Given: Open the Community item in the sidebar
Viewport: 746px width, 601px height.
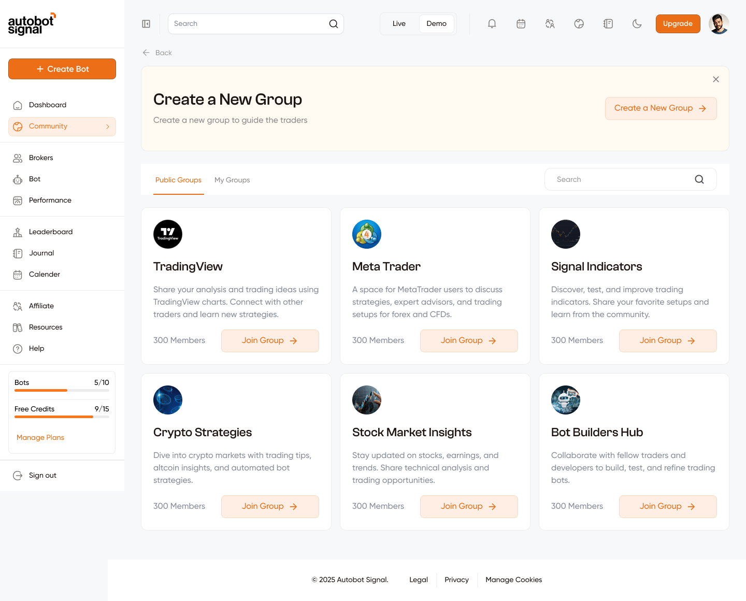Looking at the screenshot, I should click(62, 126).
